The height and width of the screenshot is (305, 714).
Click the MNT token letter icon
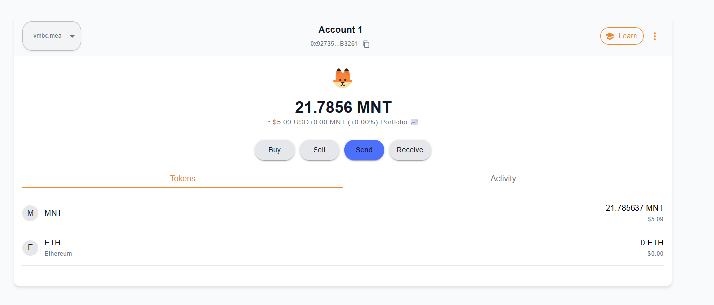30,213
